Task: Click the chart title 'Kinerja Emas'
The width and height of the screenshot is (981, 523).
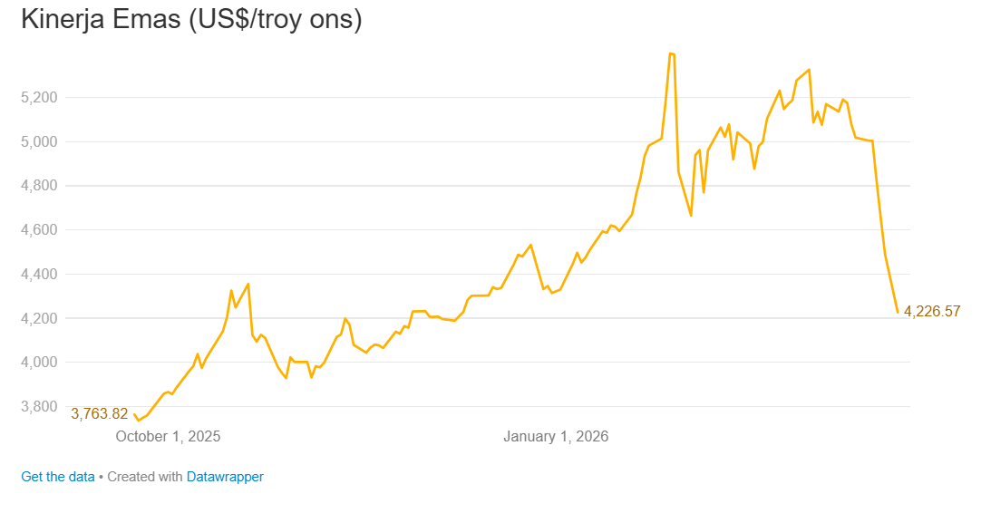Action: (x=101, y=19)
